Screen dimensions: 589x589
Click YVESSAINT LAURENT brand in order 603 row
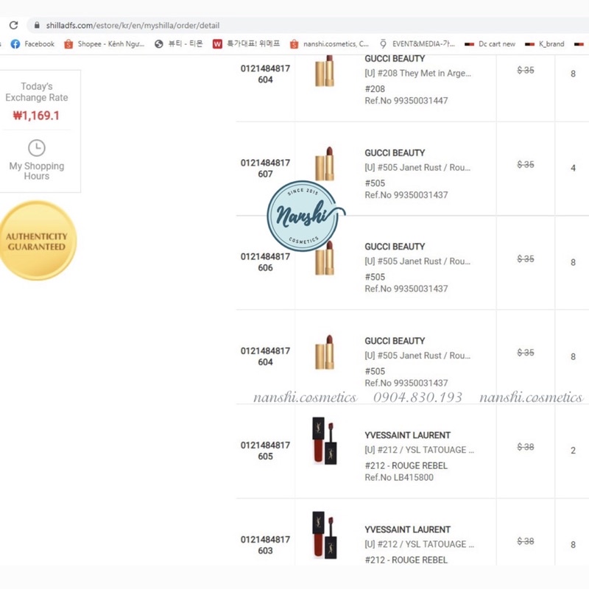click(x=408, y=529)
